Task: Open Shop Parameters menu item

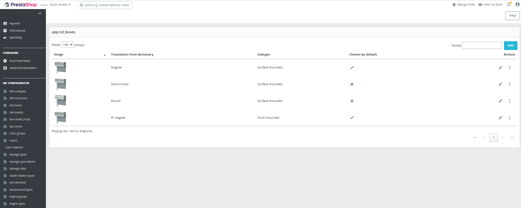Action: click(20, 61)
